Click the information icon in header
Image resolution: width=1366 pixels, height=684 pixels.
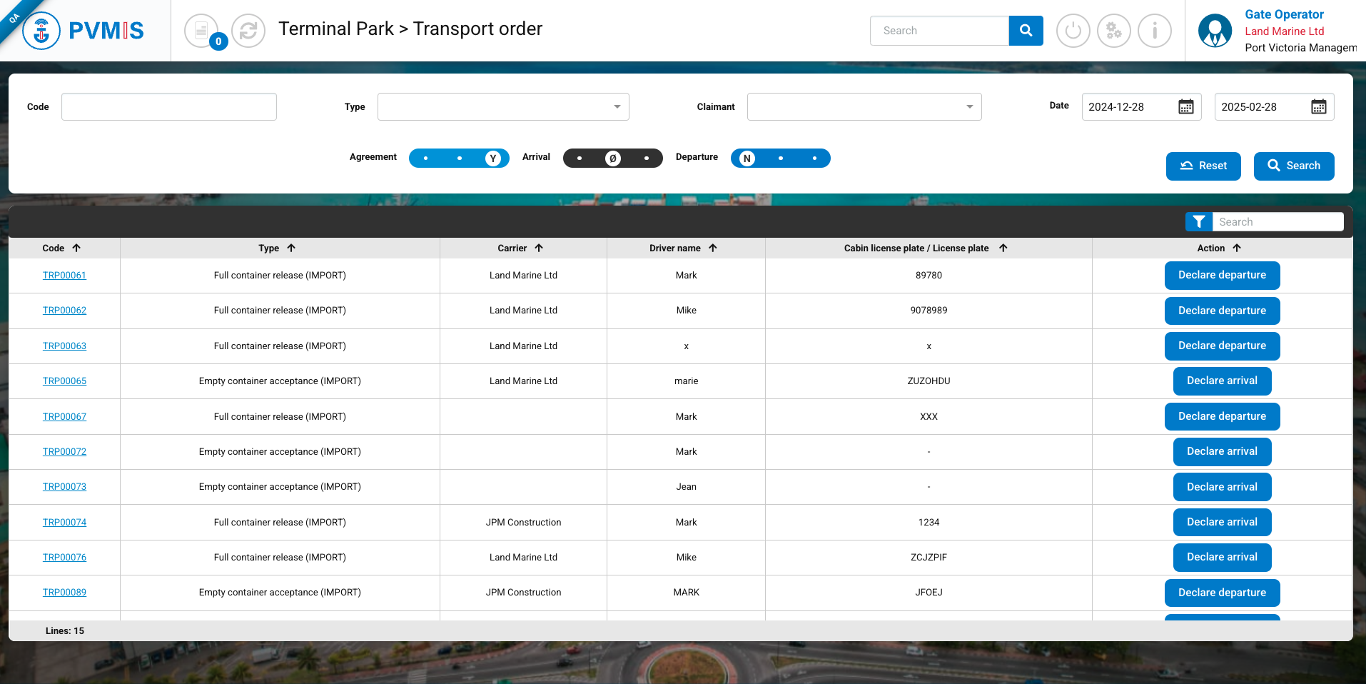tap(1154, 31)
